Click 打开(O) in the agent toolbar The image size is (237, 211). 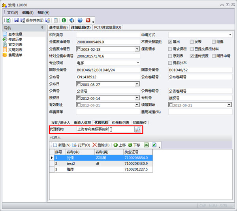[81, 145]
